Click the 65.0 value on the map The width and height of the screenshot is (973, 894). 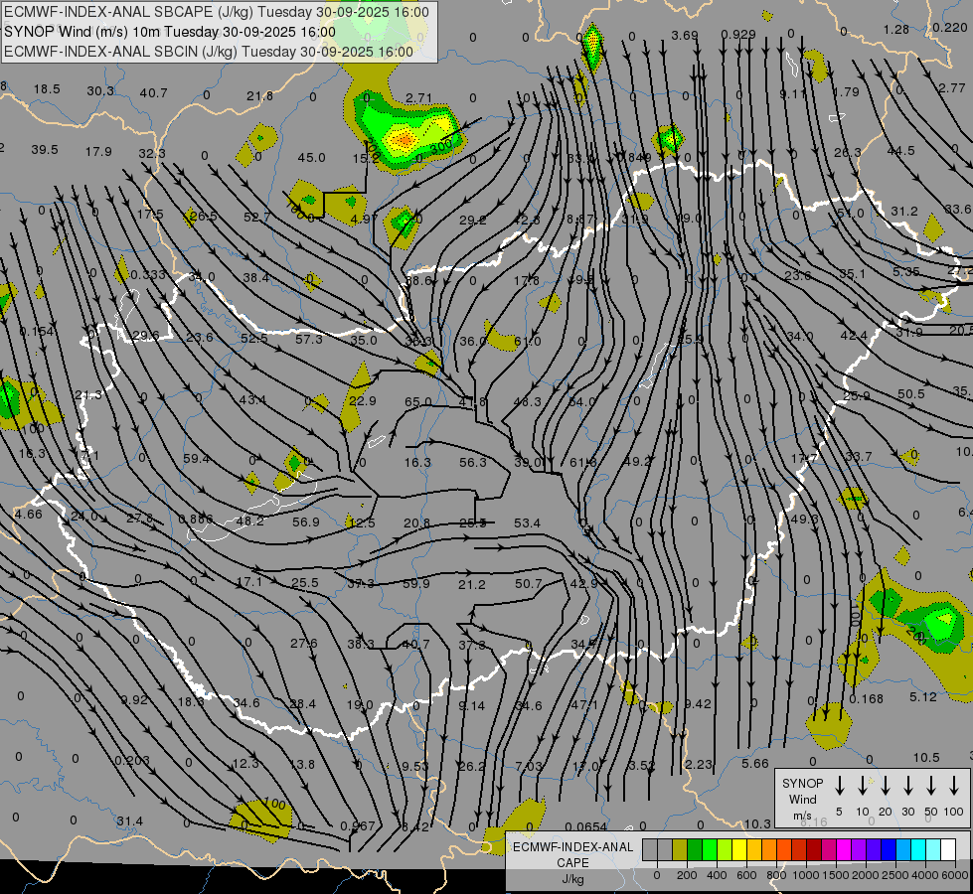pos(417,402)
